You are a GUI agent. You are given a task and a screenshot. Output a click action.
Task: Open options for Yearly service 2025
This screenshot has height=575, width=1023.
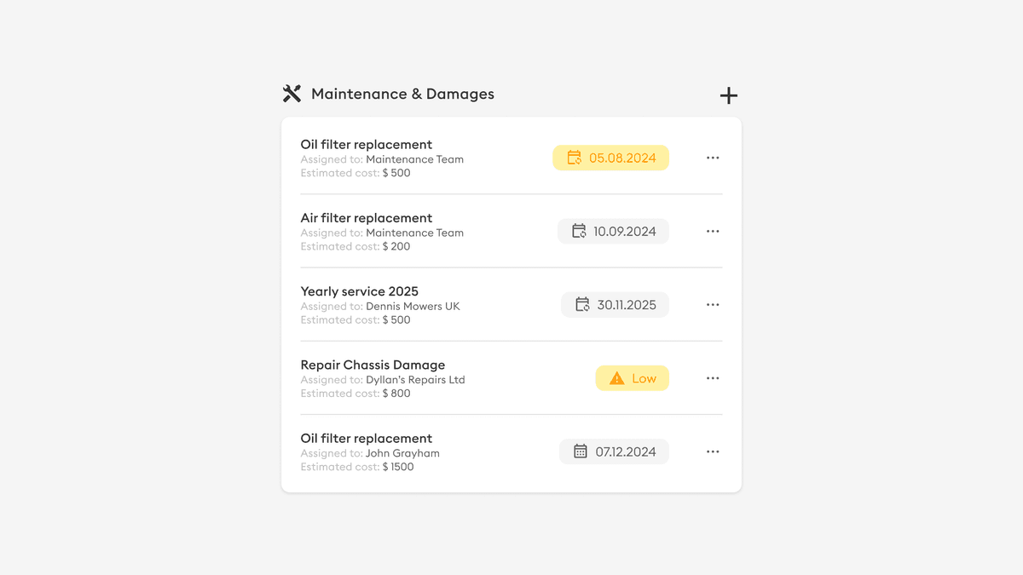coord(713,304)
